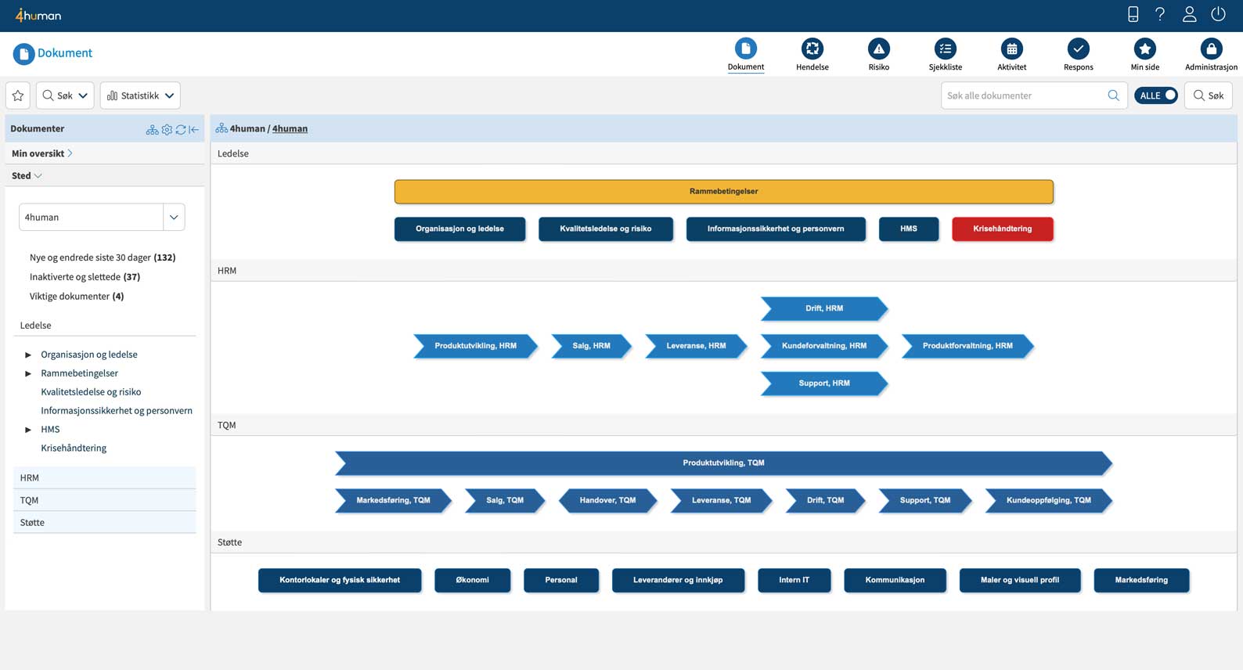Screen dimensions: 1243x670
Task: Expand Organisasjon og ledelse tree node
Action: tap(28, 355)
